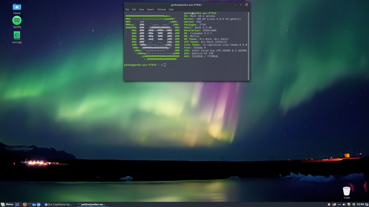Click the 'Uptime: 54m' line
The height and width of the screenshot is (207, 369).
coord(193,22)
